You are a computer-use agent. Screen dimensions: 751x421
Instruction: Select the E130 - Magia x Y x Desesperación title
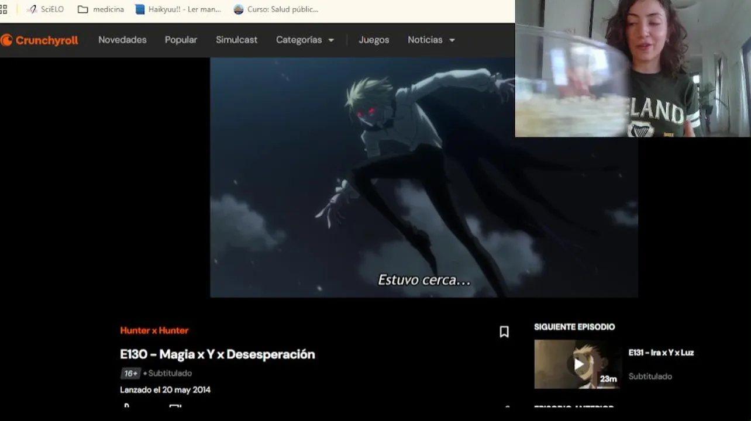(x=218, y=354)
